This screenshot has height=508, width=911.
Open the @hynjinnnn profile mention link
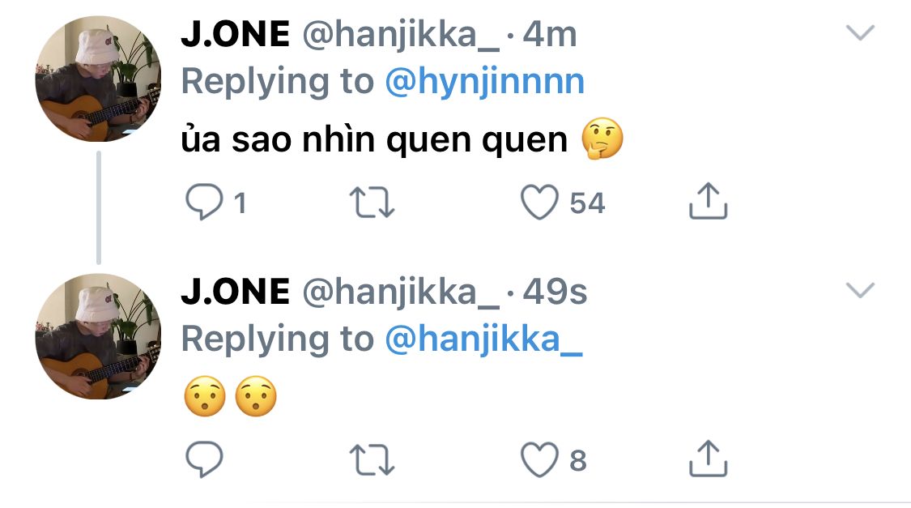point(484,82)
